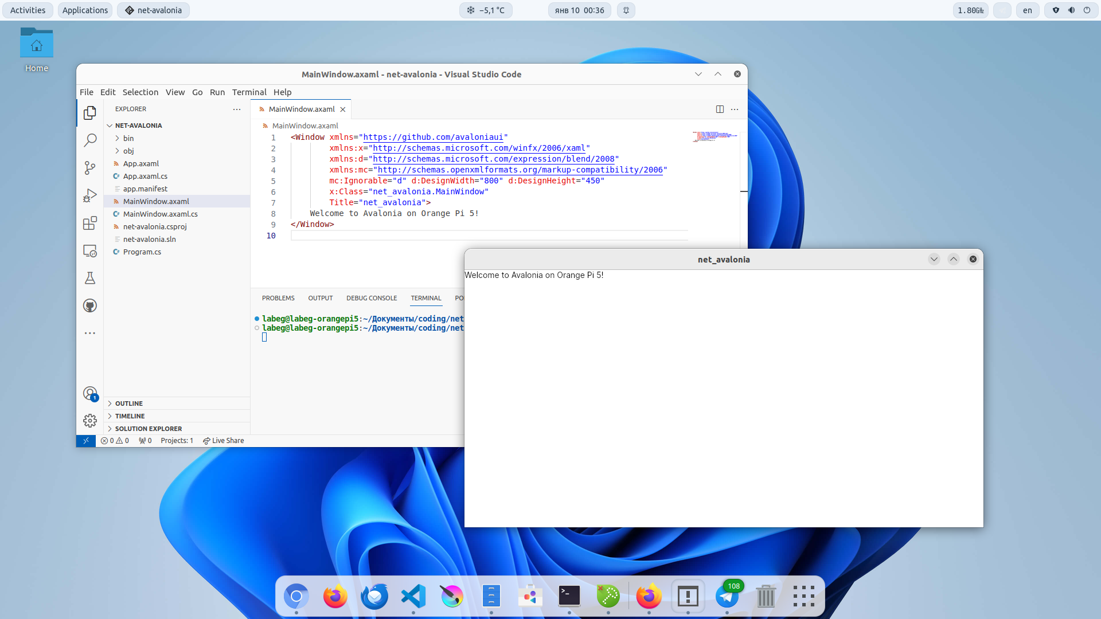1101x619 pixels.
Task: Switch to the DEBUG CONSOLE tab
Action: pos(372,298)
